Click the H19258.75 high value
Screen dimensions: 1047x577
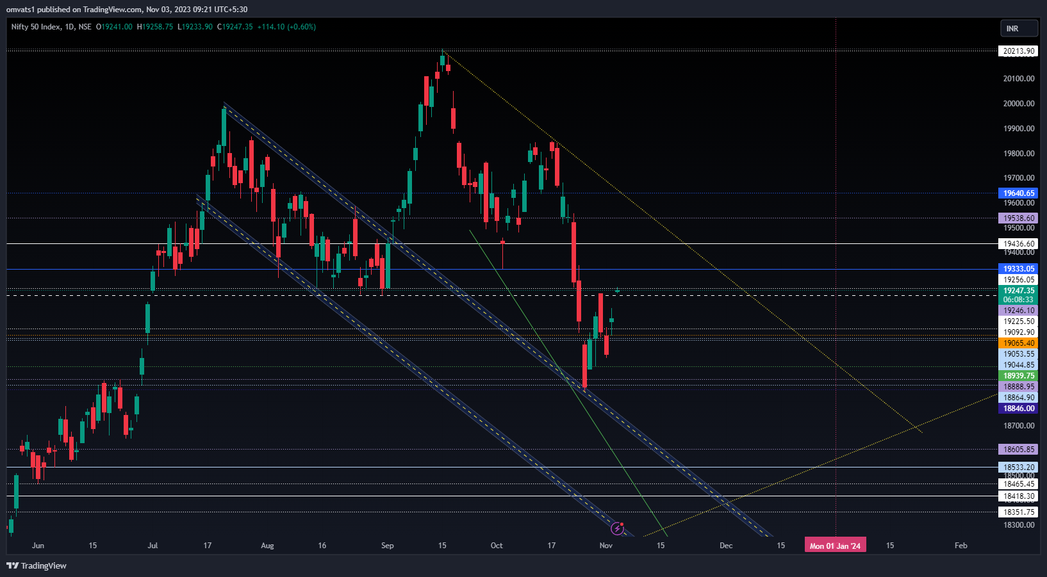coord(155,27)
